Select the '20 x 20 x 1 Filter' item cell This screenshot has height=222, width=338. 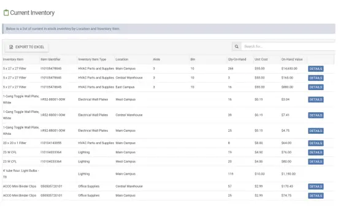[x=15, y=143]
